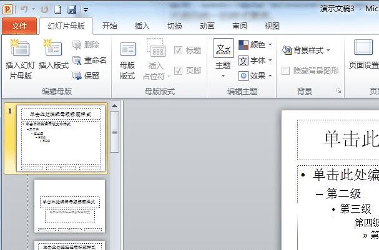The height and width of the screenshot is (250, 379).
Task: Click the 插入版式 icon
Action: (53, 48)
